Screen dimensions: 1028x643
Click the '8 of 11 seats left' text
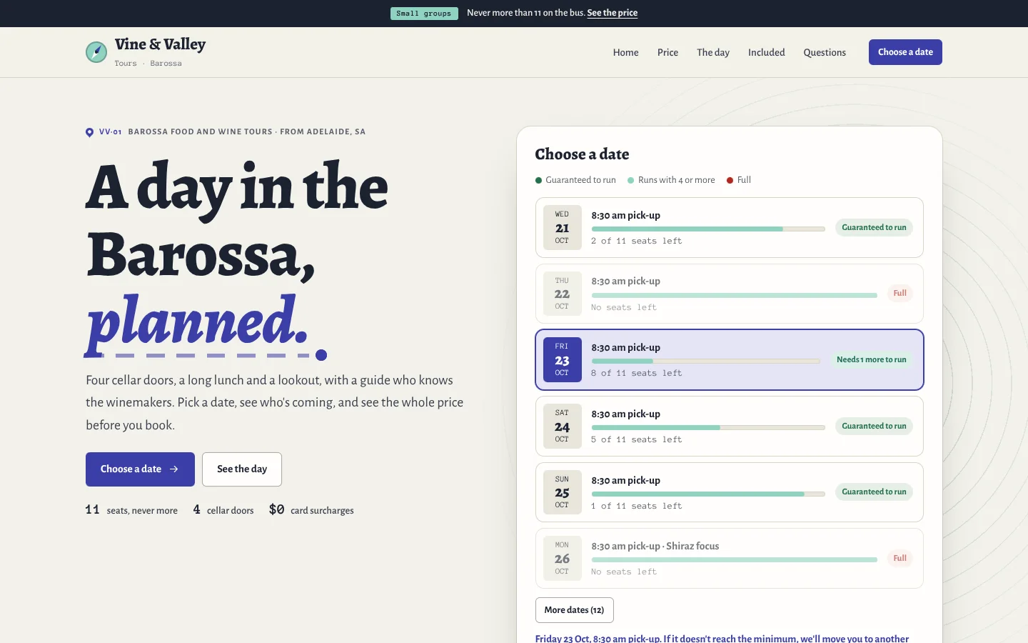637,374
